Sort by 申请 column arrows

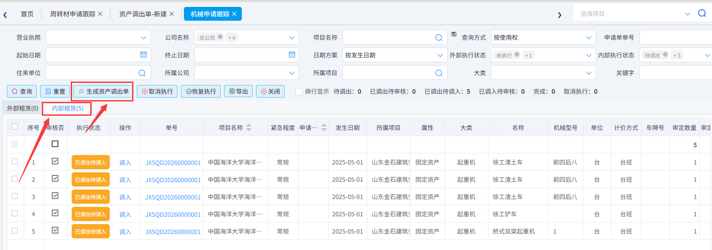pos(324,127)
